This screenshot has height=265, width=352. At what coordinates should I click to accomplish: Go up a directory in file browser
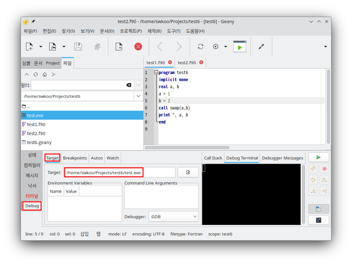coord(27,75)
